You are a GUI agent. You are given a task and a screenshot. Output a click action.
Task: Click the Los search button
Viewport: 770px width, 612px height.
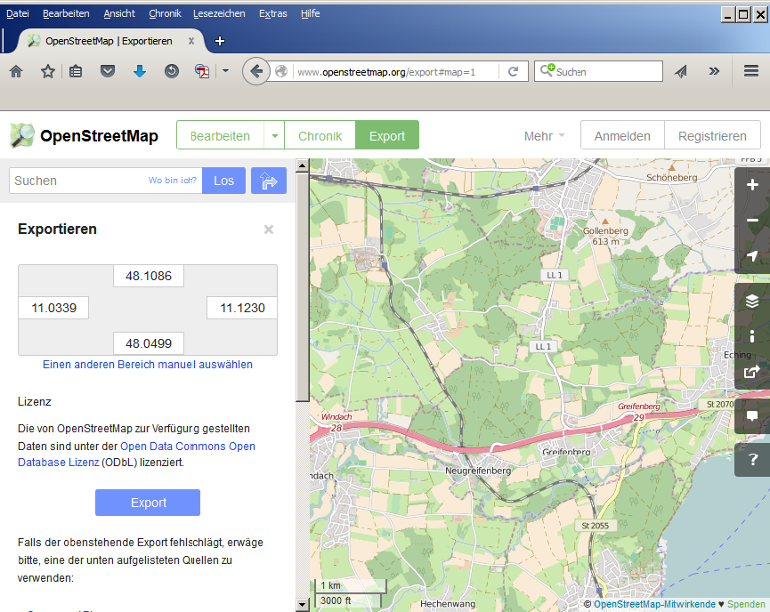[x=223, y=181]
